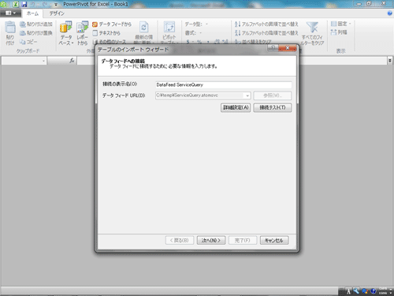Viewport: 394px width, 296px height.
Task: Click the キャンセル button
Action: (274, 240)
